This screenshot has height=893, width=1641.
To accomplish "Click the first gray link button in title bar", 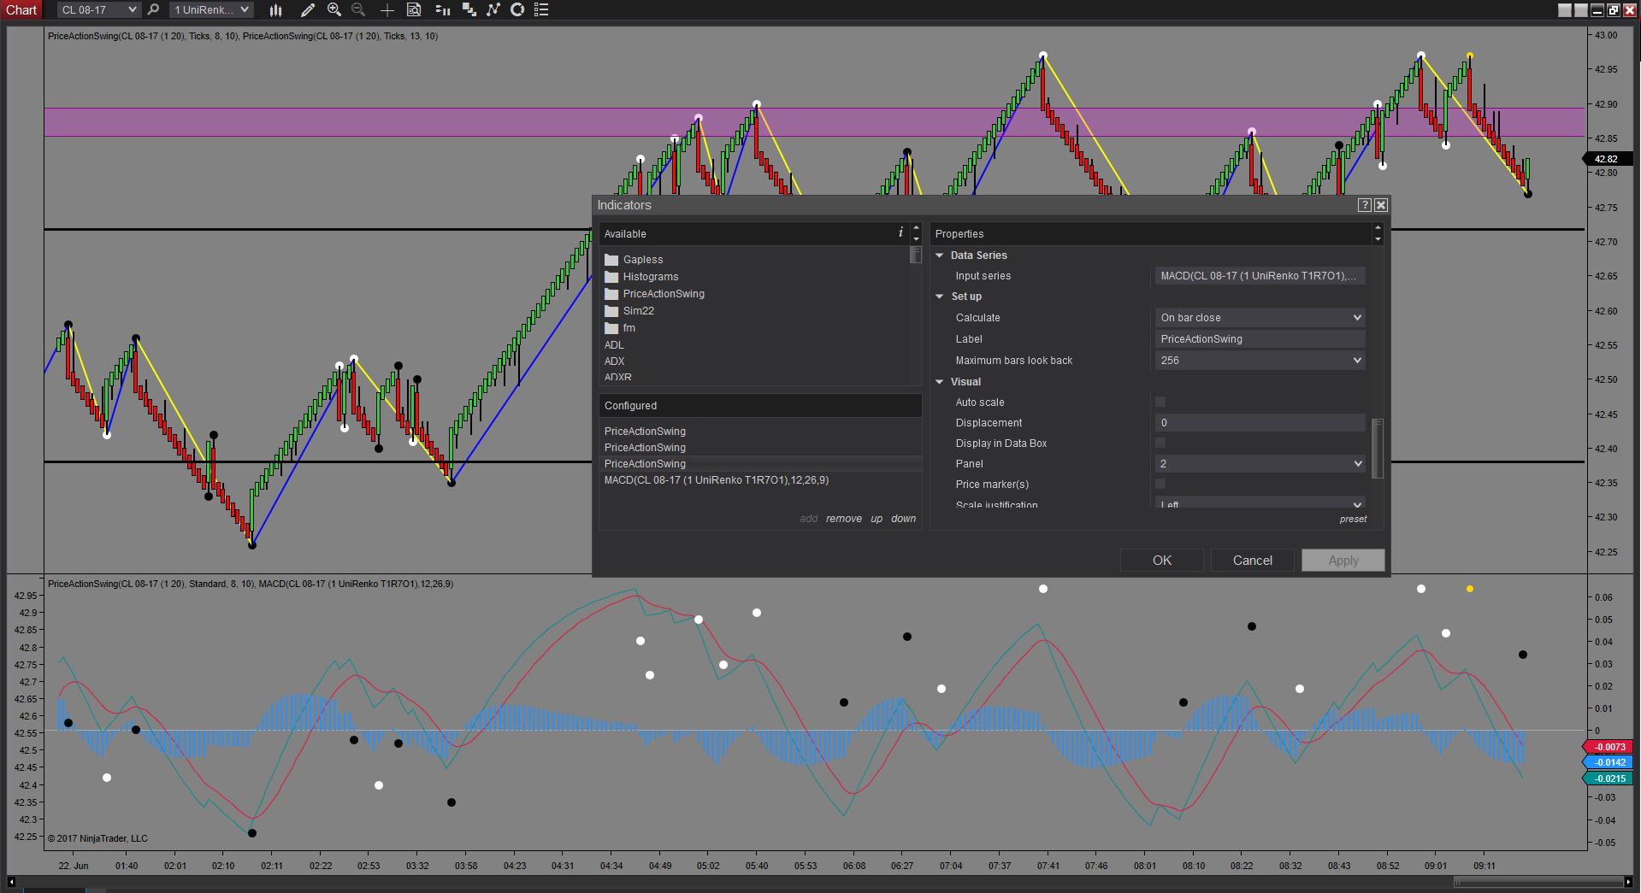I will [1565, 10].
